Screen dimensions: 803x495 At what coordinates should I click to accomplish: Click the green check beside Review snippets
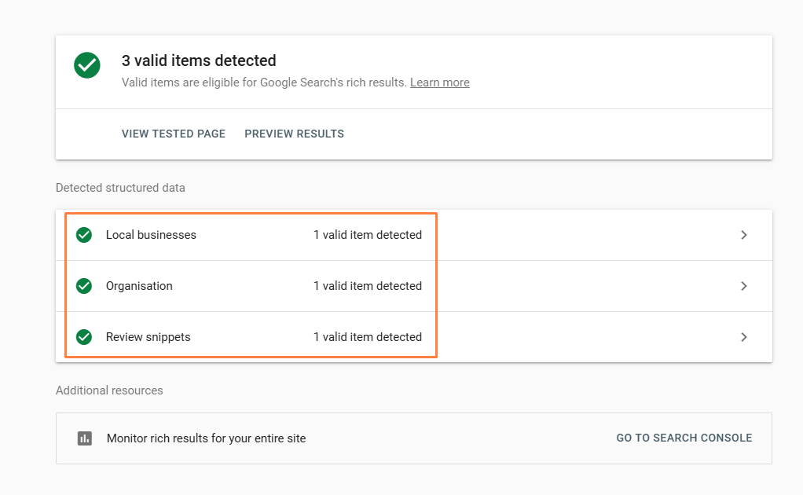(84, 337)
